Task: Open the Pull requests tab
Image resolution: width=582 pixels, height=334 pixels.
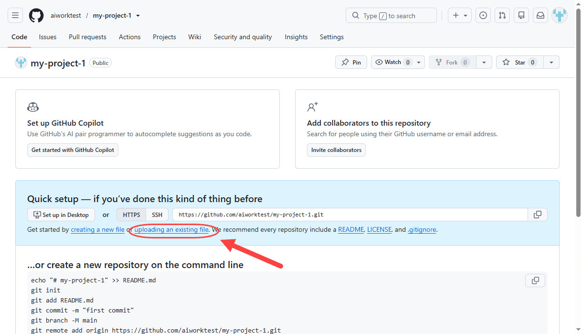Action: (x=87, y=37)
